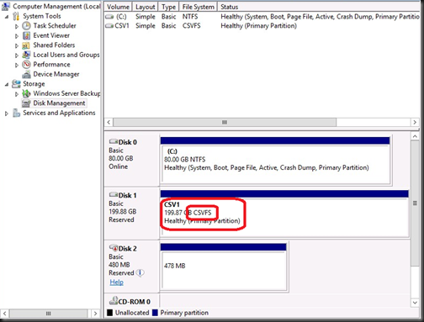
Task: Click the tree pane left scroll arrow
Action: point(5,313)
